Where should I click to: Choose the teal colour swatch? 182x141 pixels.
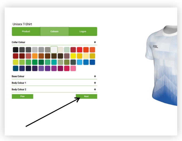(54, 62)
